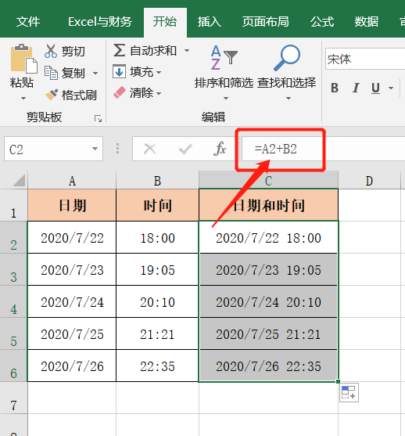Image resolution: width=405 pixels, height=436 pixels.
Task: Click the Paste clipboard icon
Action: tap(23, 59)
